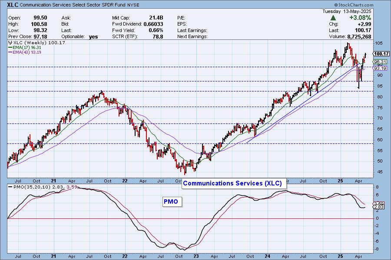
Task: Click the +3.08% percent change value
Action: click(360, 18)
